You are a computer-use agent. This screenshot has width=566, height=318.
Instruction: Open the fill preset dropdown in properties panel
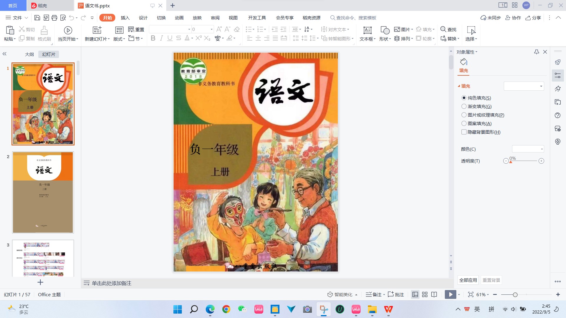point(524,86)
